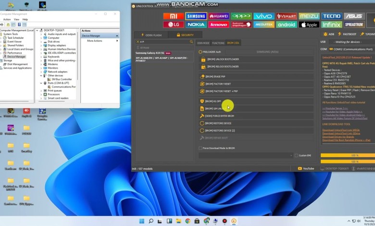This screenshot has width=375, height=226.
Task: Click [BROM] FACTORY RESET + FRP button
Action: pos(256,91)
